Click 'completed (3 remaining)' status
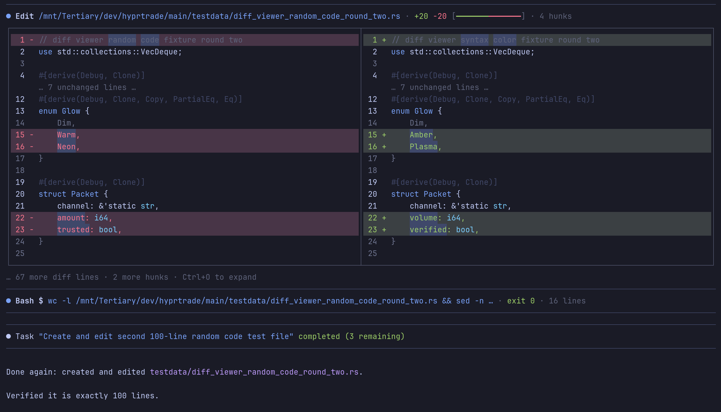 pos(351,336)
